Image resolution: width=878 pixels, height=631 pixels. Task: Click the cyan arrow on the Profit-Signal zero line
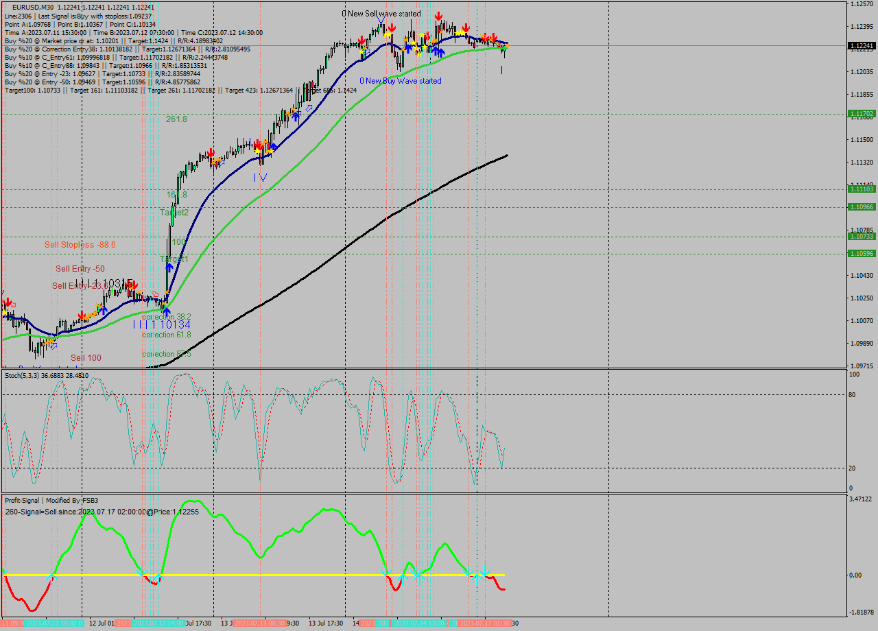pos(386,573)
